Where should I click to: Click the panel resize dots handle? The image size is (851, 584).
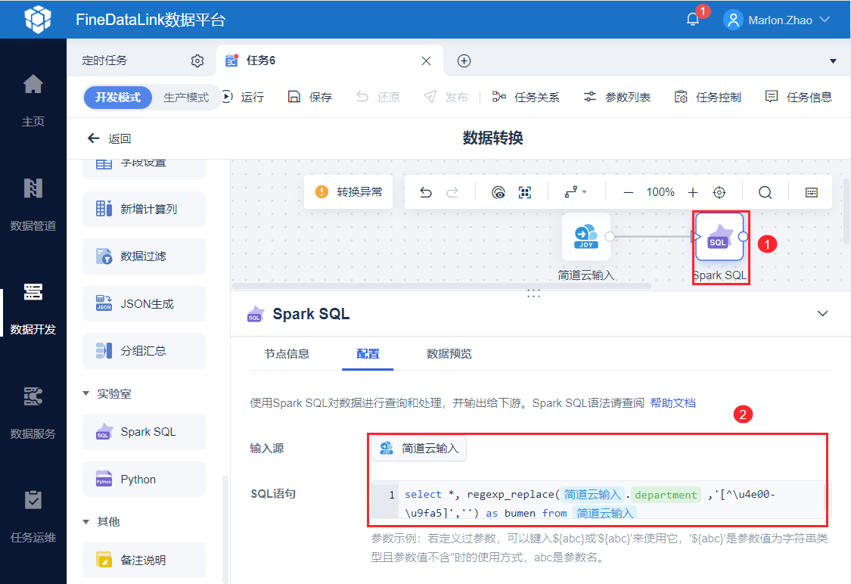[x=533, y=294]
